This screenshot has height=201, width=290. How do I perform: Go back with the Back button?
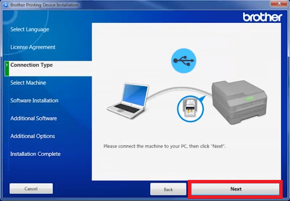(x=168, y=189)
